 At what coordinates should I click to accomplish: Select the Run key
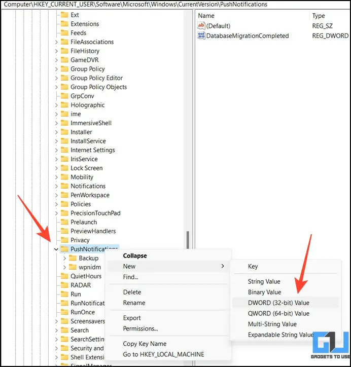point(76,294)
